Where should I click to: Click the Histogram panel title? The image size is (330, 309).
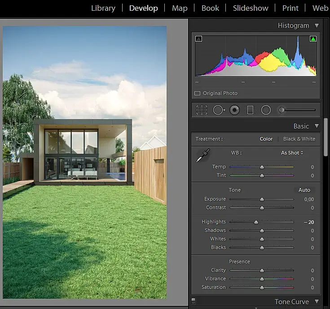pos(293,26)
